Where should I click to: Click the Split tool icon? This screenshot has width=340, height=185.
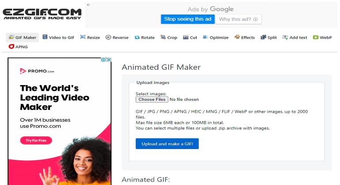tap(263, 37)
